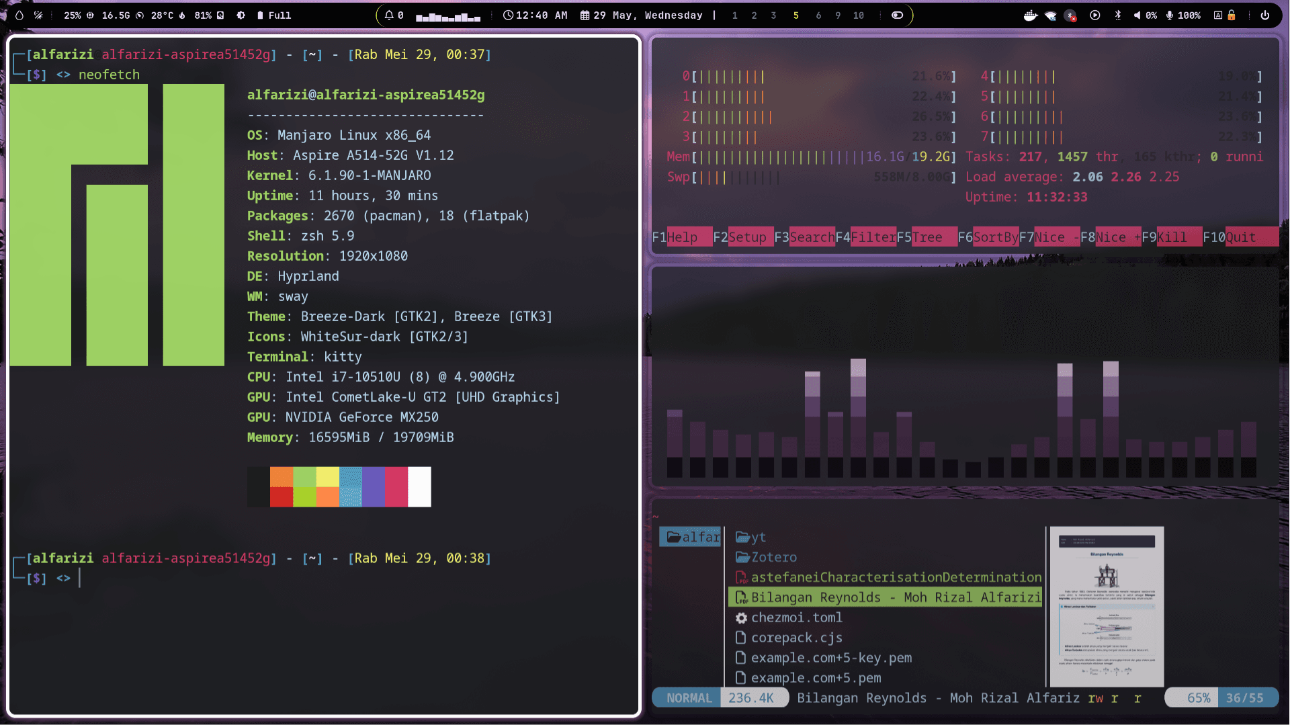
Task: Click the orange padlock icon
Action: click(1231, 15)
